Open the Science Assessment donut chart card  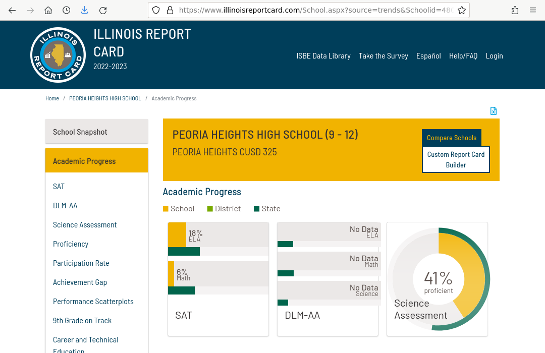point(437,279)
